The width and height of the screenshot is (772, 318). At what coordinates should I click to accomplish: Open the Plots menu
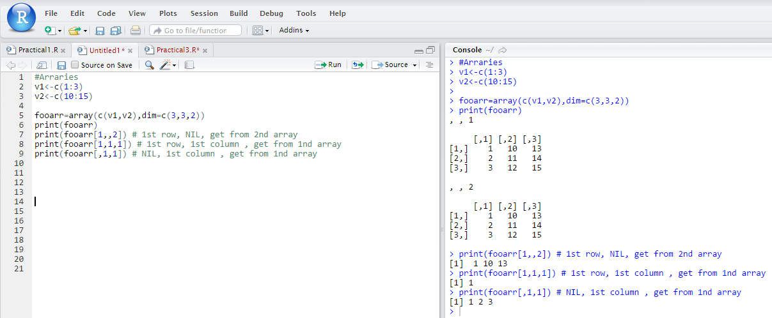click(x=168, y=13)
